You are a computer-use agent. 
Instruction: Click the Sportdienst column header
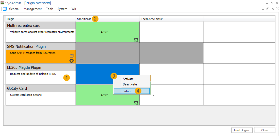tap(84, 19)
